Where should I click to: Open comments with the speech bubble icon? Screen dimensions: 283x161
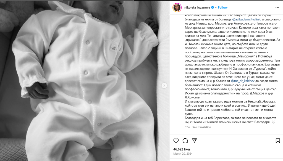coord(185,141)
